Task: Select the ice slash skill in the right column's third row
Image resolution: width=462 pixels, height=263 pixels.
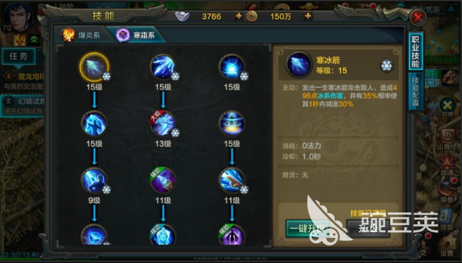Action: click(232, 180)
